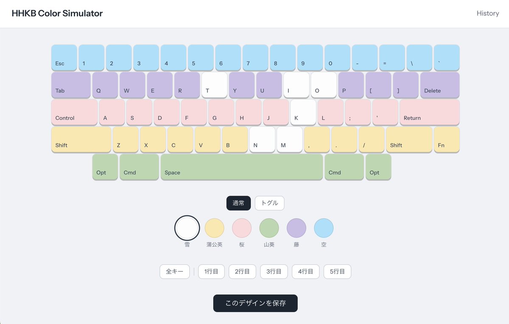Viewport: 509px width, 324px height.
Task: Paint the backslash key
Action: 420,58
